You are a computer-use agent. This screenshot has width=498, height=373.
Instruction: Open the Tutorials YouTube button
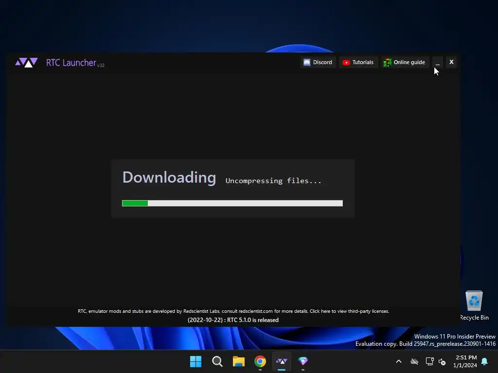[358, 62]
